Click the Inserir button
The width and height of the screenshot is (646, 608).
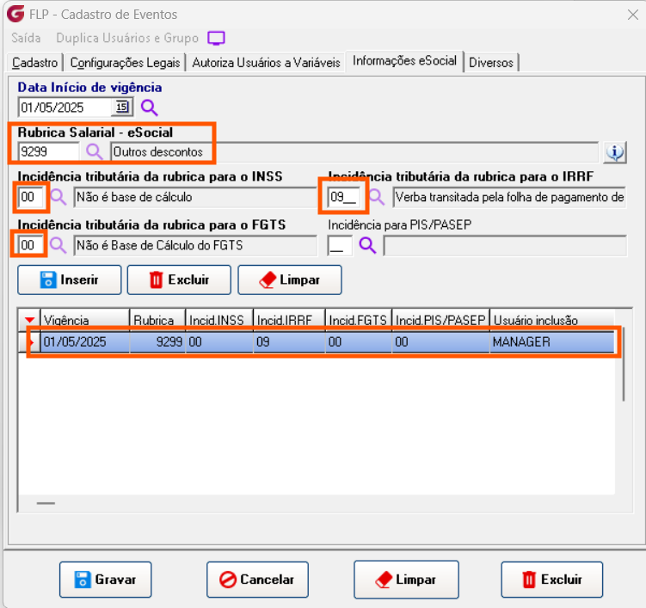[70, 279]
